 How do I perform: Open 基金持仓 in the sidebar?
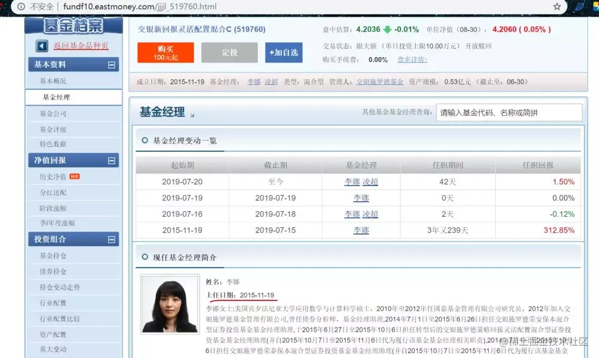(x=53, y=255)
